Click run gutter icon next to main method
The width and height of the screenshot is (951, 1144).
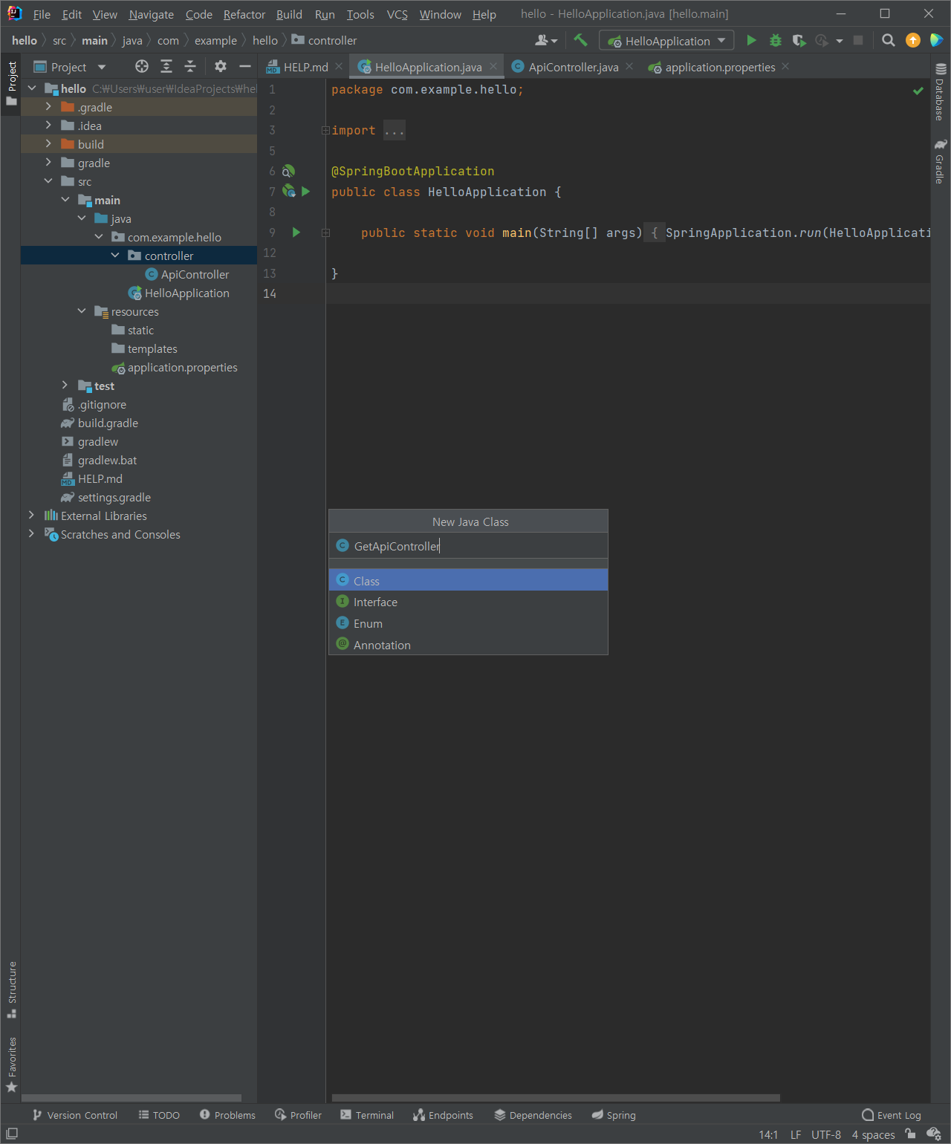tap(296, 233)
